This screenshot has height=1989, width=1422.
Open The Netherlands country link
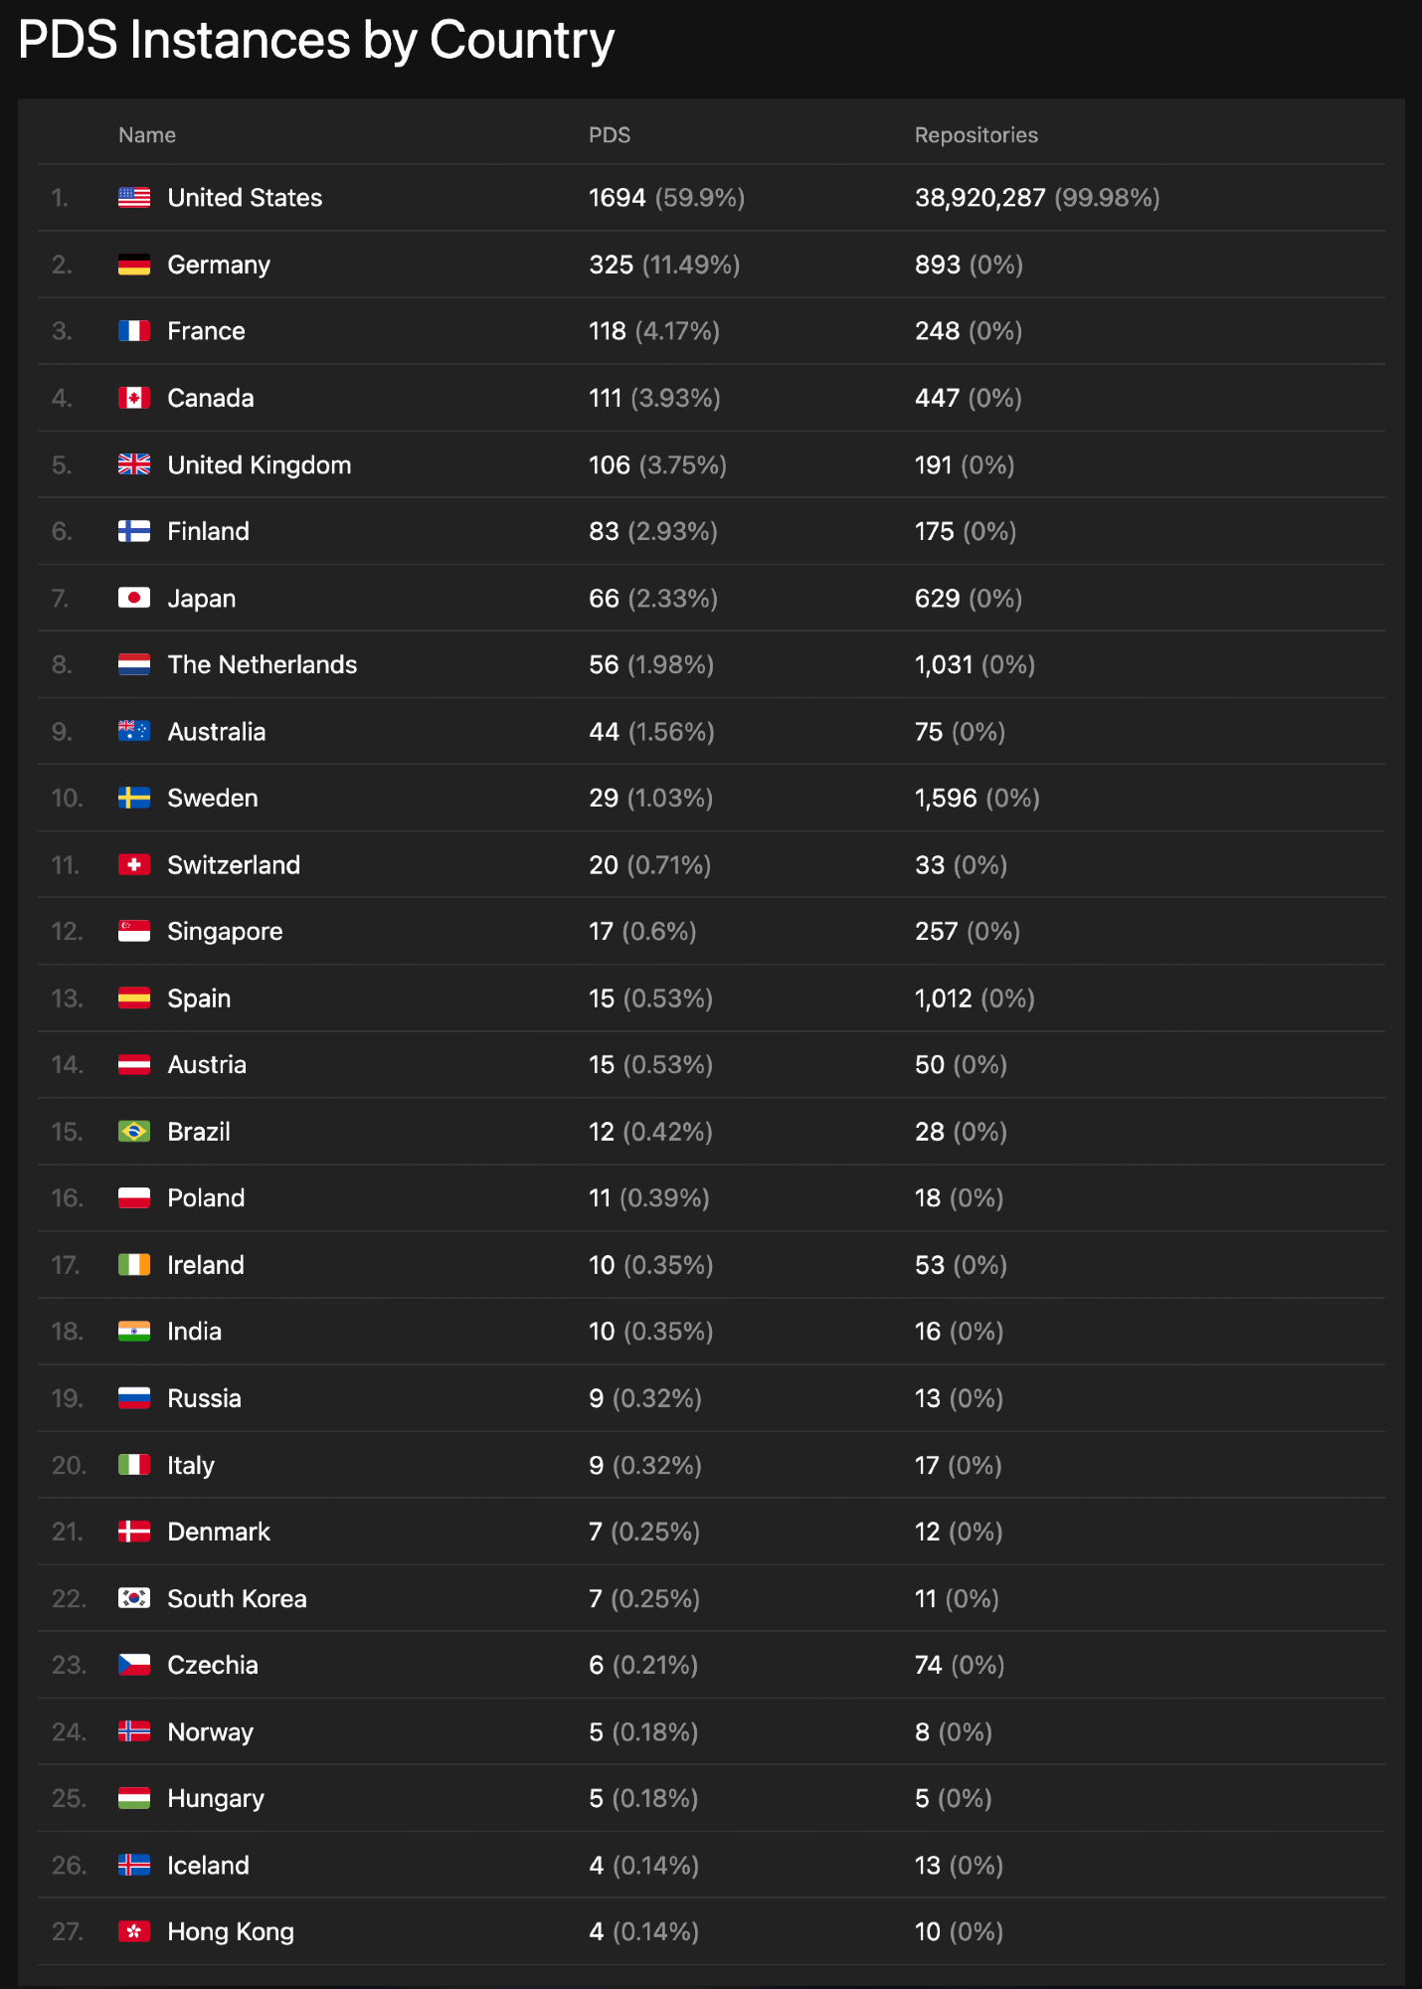tap(262, 664)
